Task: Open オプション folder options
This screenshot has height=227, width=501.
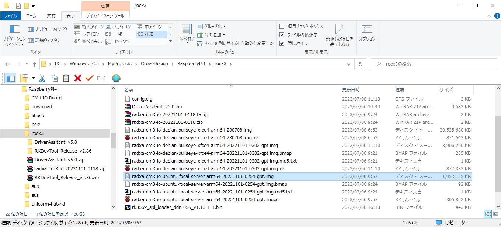Action: 367,33
